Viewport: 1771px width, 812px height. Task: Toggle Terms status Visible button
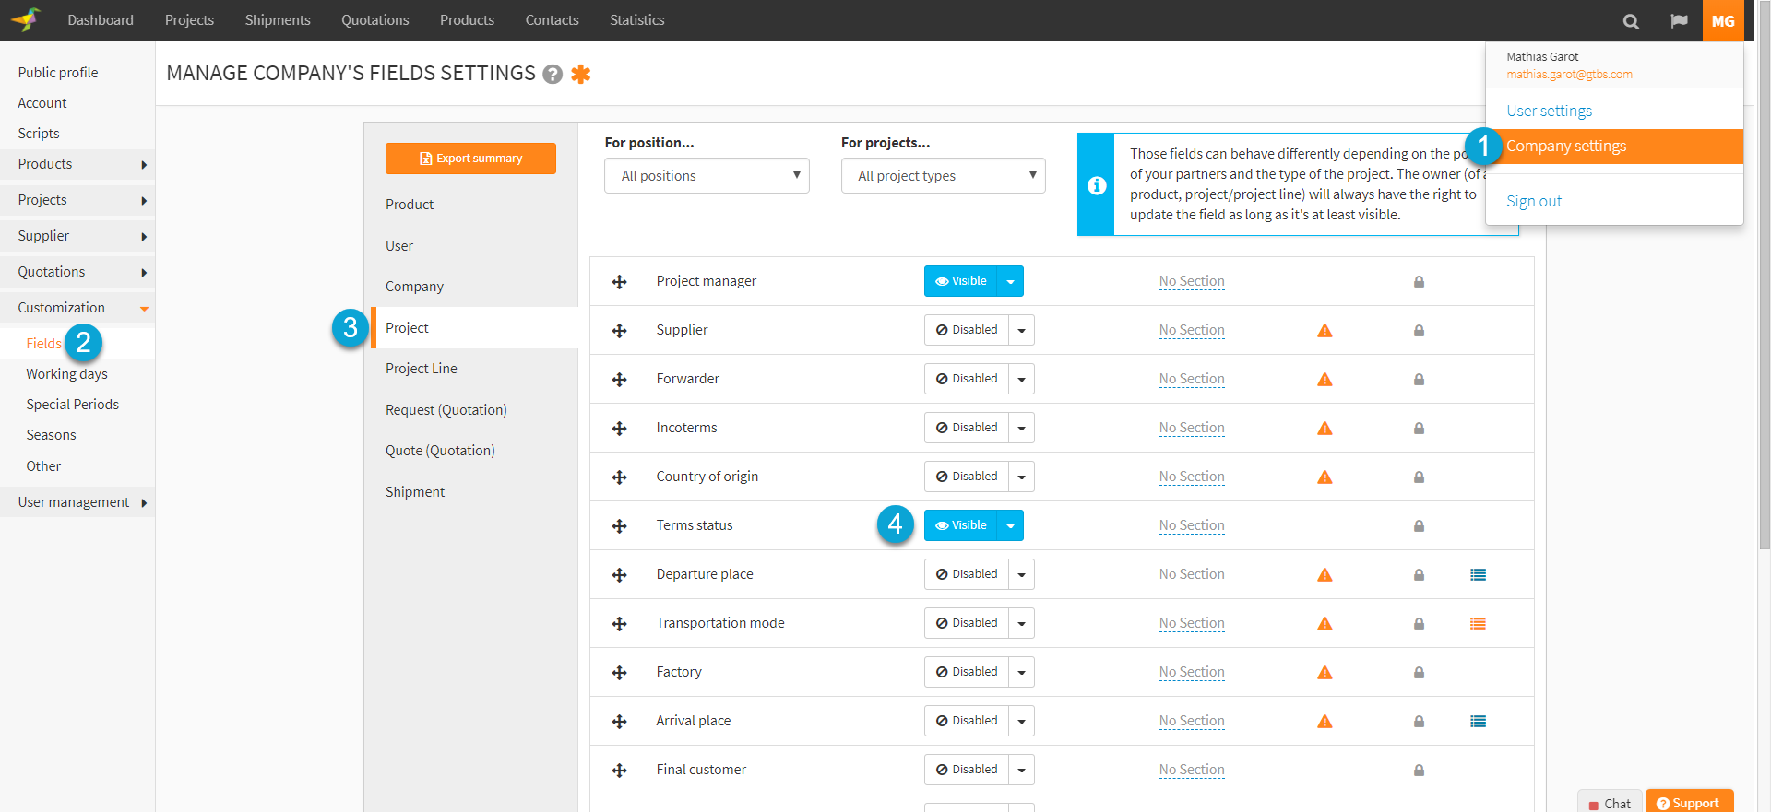pyautogui.click(x=961, y=525)
